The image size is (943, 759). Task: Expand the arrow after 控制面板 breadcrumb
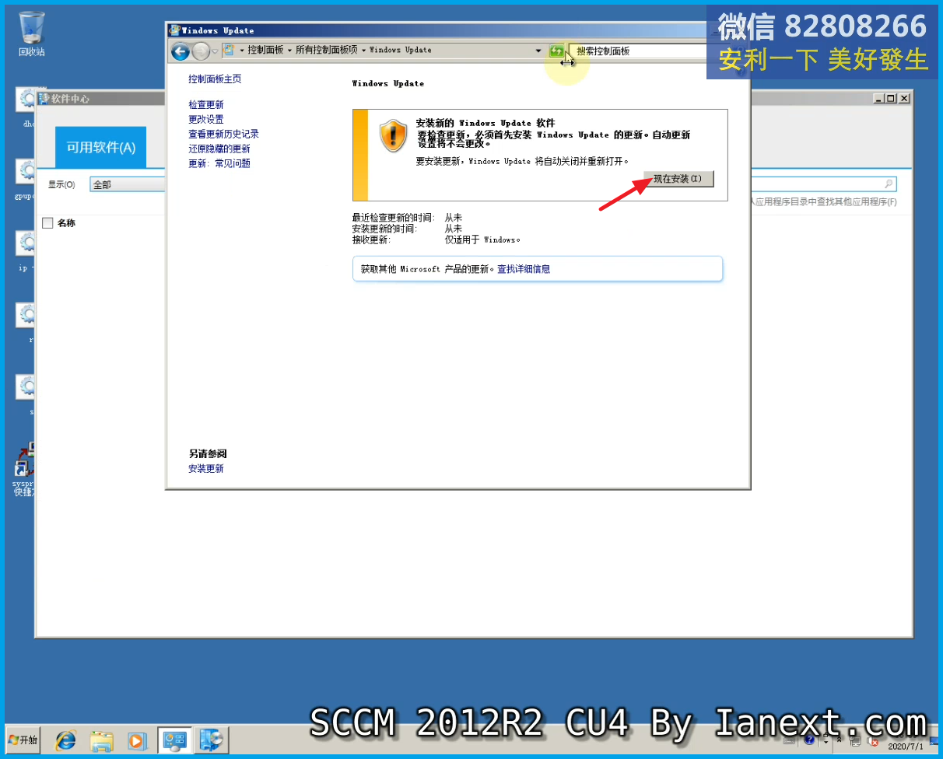pos(289,50)
